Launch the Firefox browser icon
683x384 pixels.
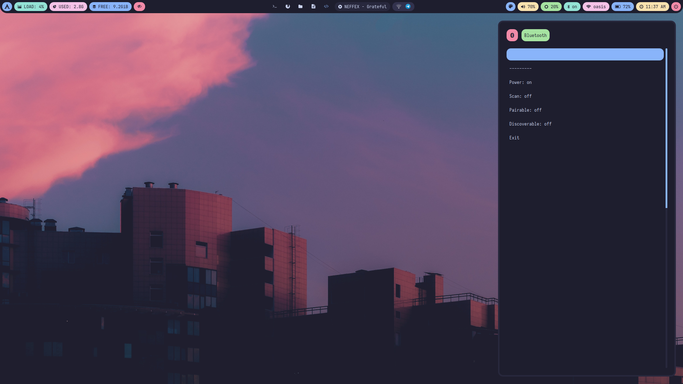(x=288, y=6)
